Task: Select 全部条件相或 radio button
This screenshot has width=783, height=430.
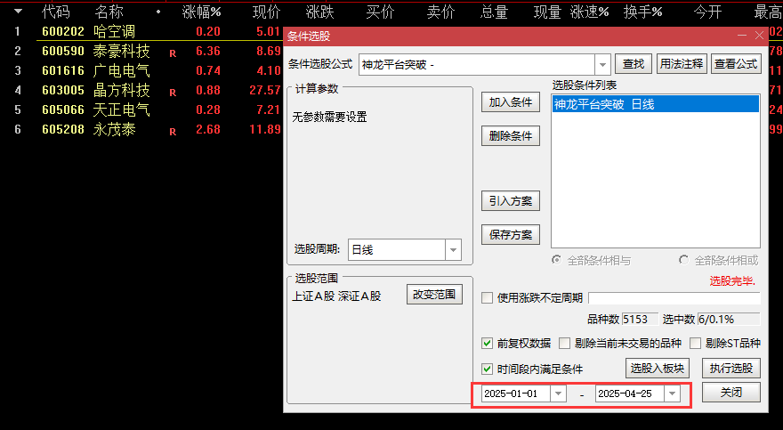Action: coord(683,260)
